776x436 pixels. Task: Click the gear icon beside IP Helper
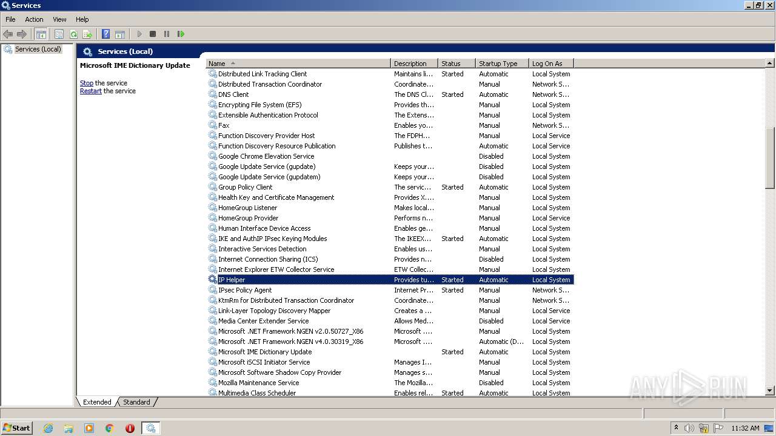point(212,280)
